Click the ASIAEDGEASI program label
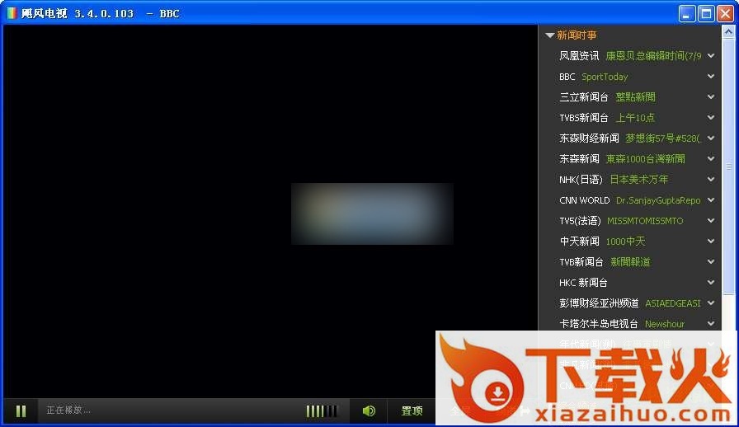739x427 pixels. [x=672, y=303]
